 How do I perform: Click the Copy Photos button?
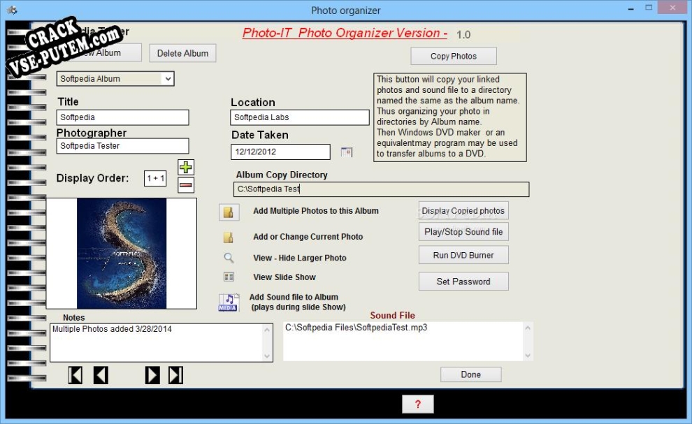pyautogui.click(x=454, y=56)
